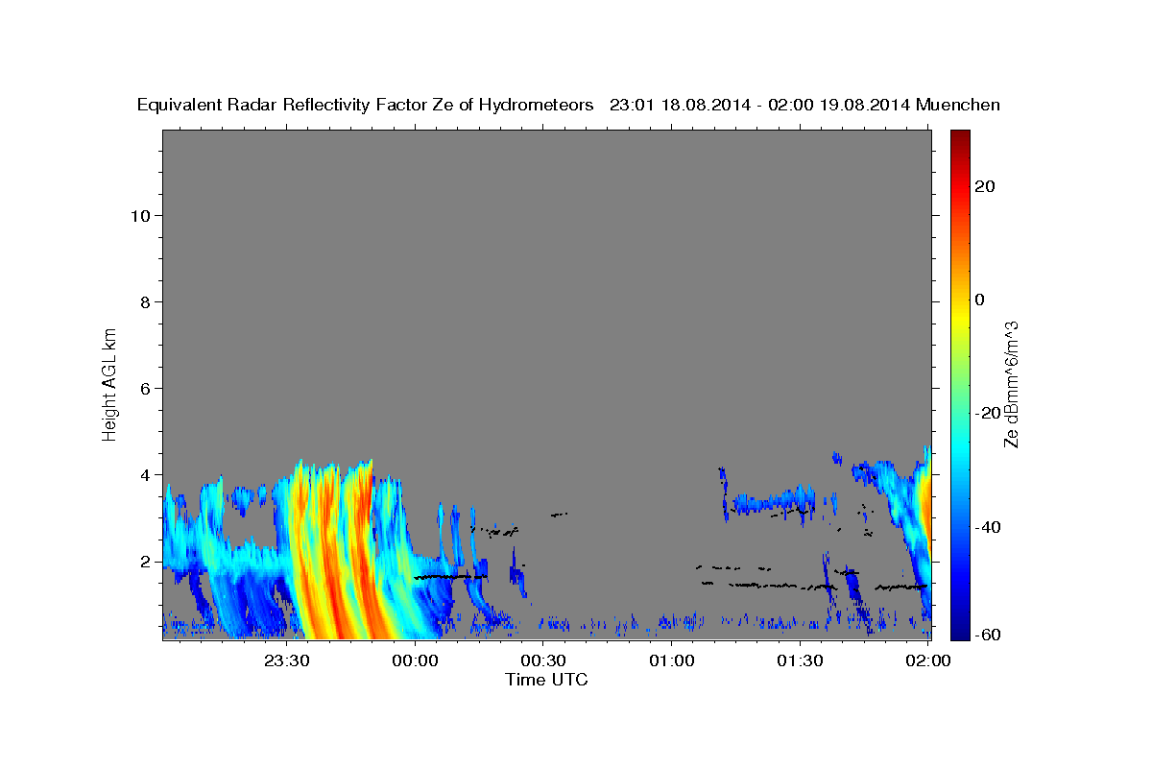
Task: Click the colorbar label '20'
Action: point(984,186)
